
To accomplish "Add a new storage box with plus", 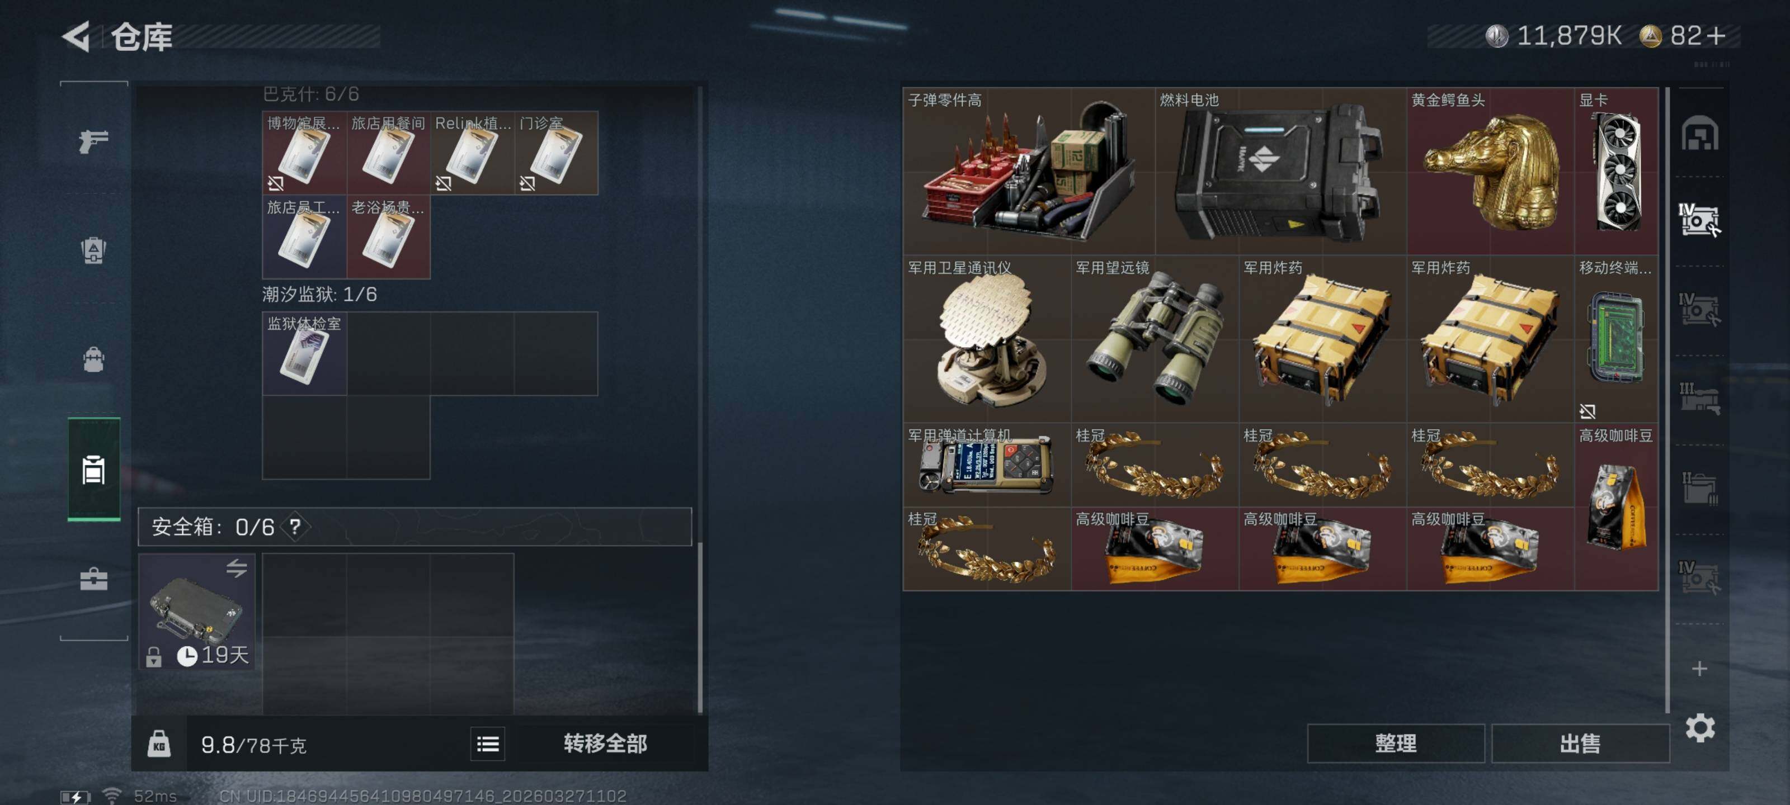I will 1700,668.
